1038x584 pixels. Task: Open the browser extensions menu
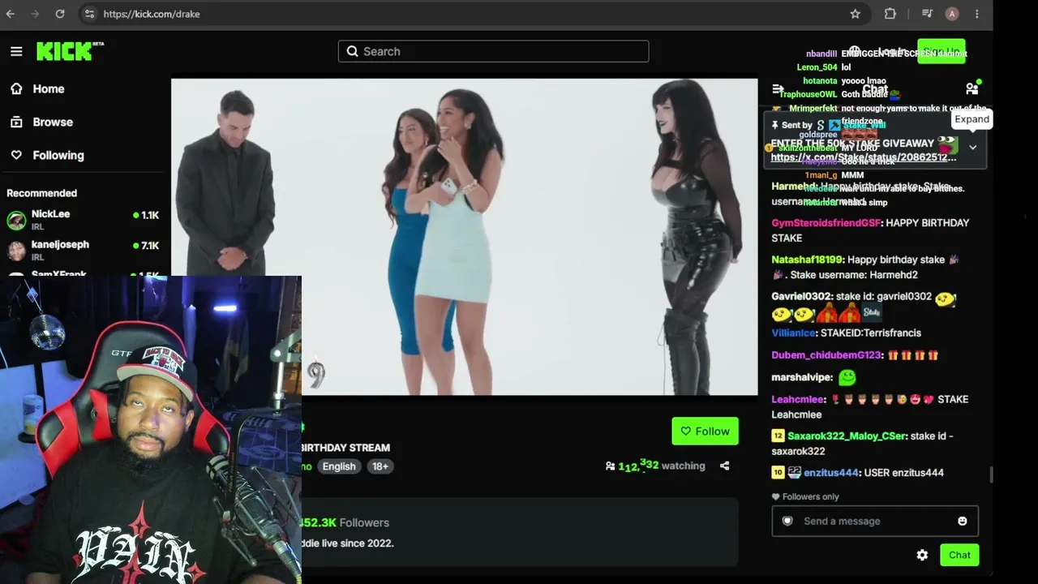tap(890, 14)
